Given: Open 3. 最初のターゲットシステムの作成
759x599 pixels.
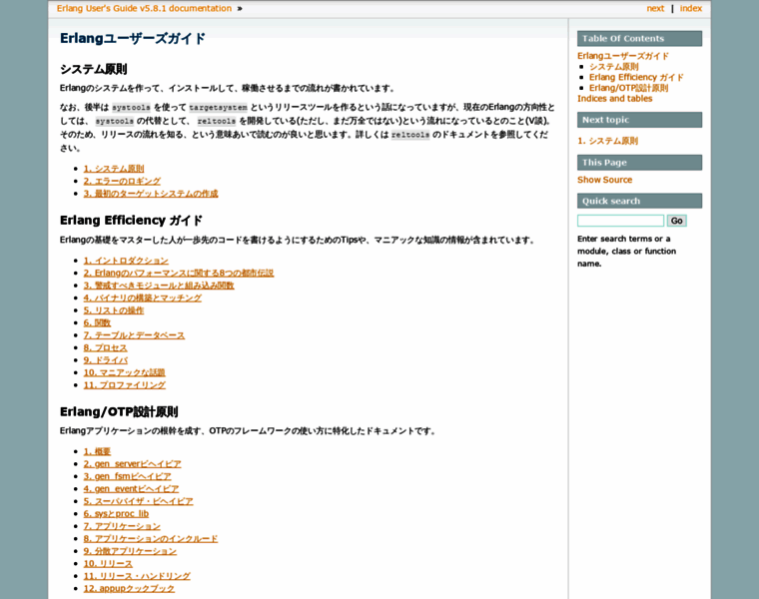Looking at the screenshot, I should point(151,194).
